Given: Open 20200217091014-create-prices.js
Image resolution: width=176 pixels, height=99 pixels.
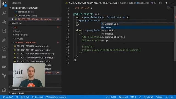Looking at the screenshot, I should coord(34,61).
